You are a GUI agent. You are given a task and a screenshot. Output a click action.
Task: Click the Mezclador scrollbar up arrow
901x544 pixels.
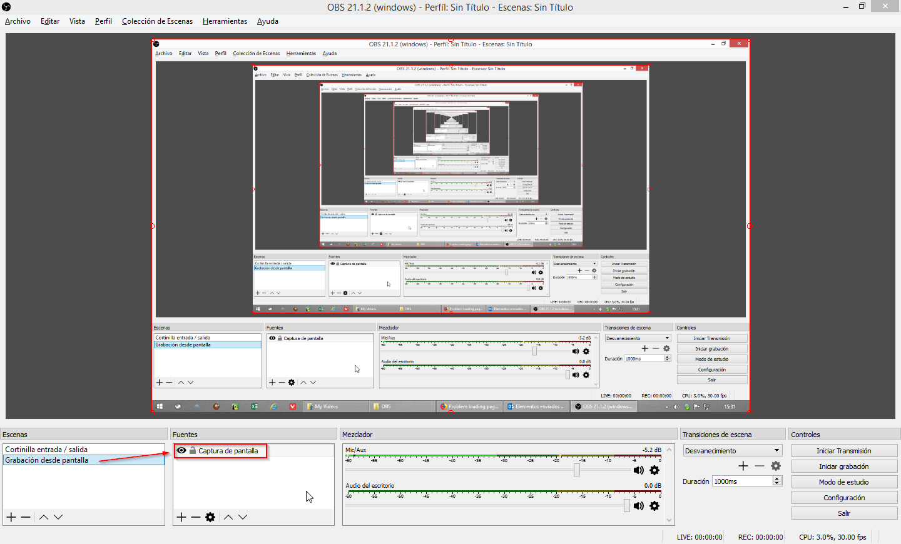pos(669,449)
